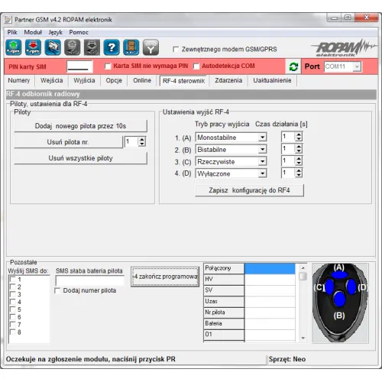382x382 pixels.
Task: Click the gray antenna signal toolbar icon
Action: [x=151, y=47]
